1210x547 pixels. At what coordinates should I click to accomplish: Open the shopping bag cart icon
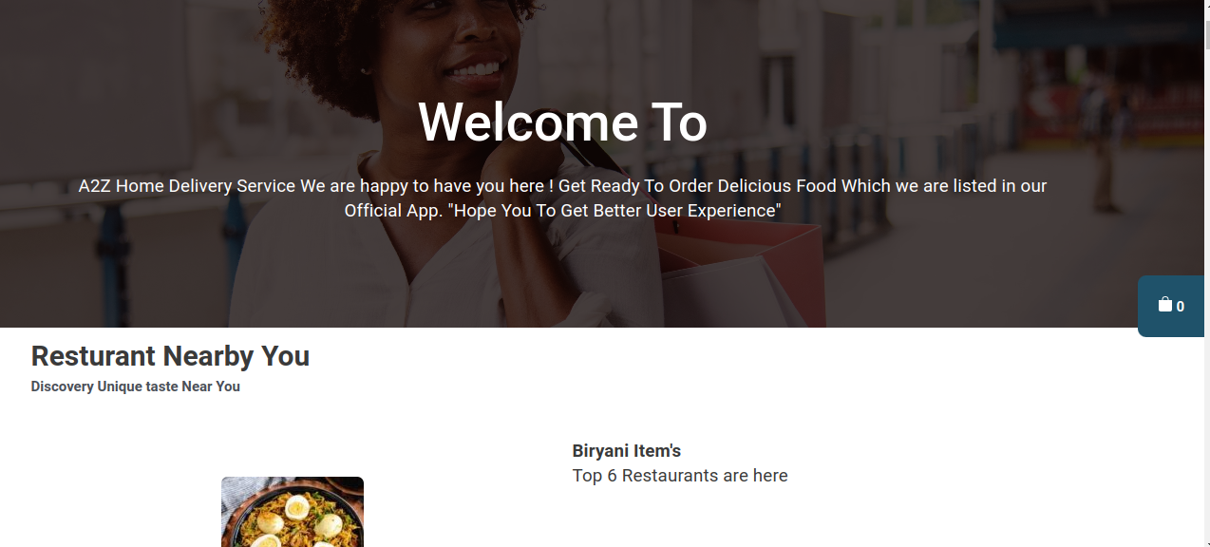tap(1164, 305)
